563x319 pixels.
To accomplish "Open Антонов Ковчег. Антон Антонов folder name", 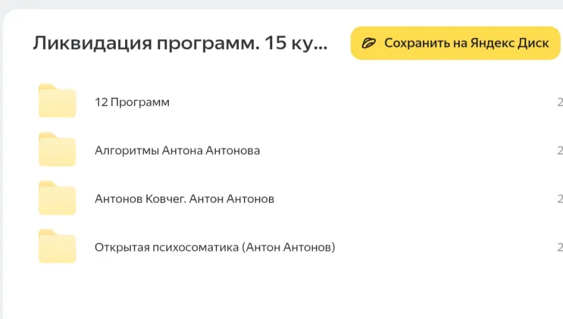I will tap(184, 199).
